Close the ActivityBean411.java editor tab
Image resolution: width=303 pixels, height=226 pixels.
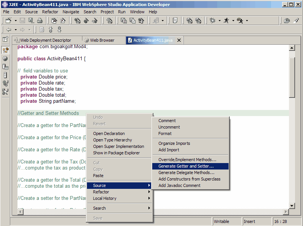[179, 40]
